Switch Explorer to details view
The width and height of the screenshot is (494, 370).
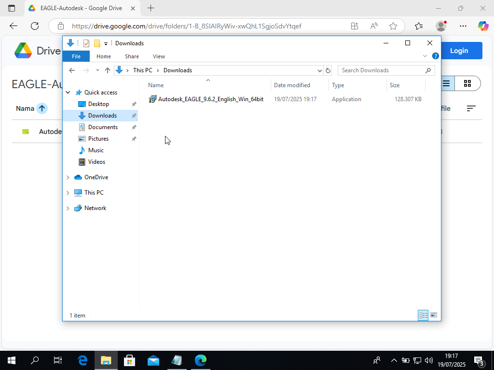423,315
